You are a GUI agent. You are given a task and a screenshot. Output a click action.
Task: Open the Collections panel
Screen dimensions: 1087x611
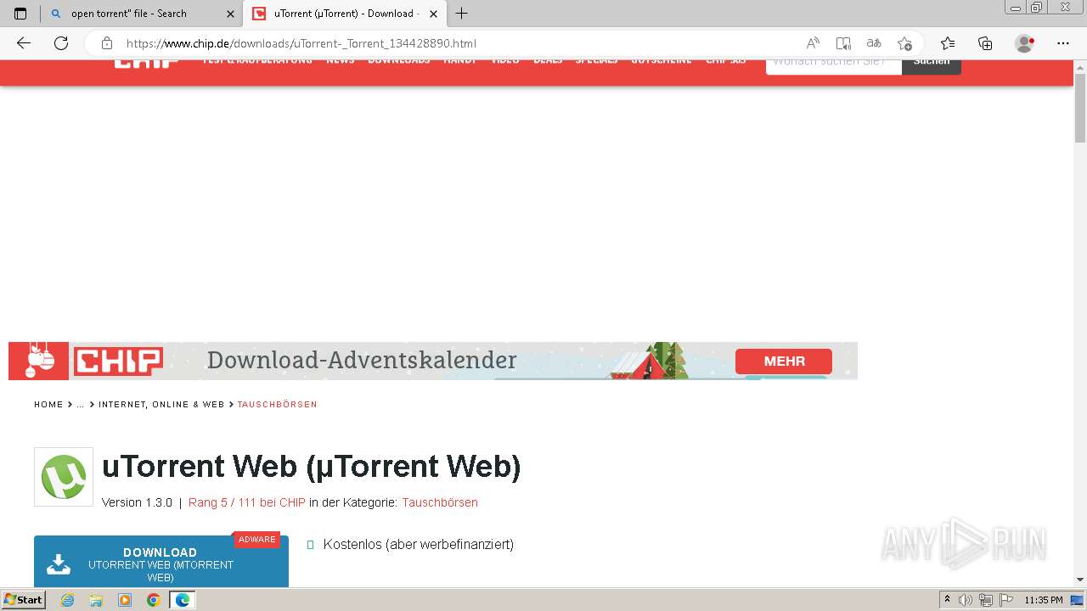pyautogui.click(x=985, y=43)
